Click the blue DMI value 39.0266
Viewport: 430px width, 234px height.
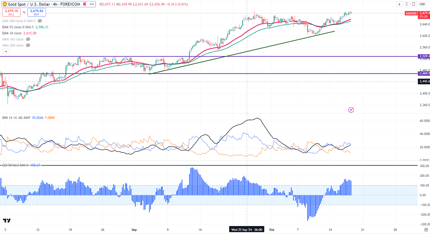38,118
